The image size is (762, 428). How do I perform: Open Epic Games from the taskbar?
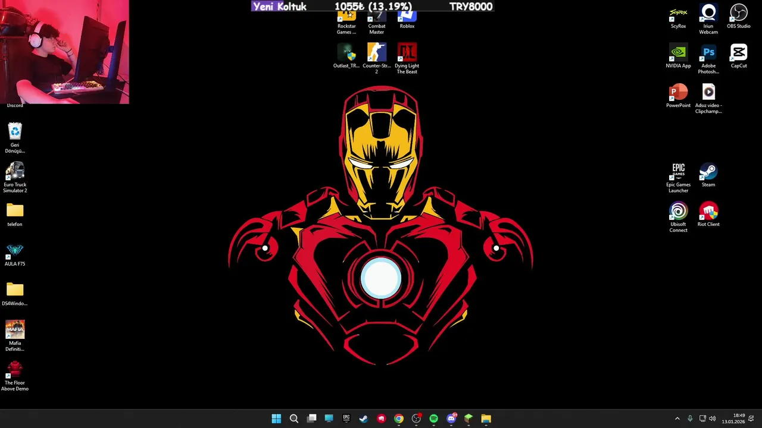346,418
